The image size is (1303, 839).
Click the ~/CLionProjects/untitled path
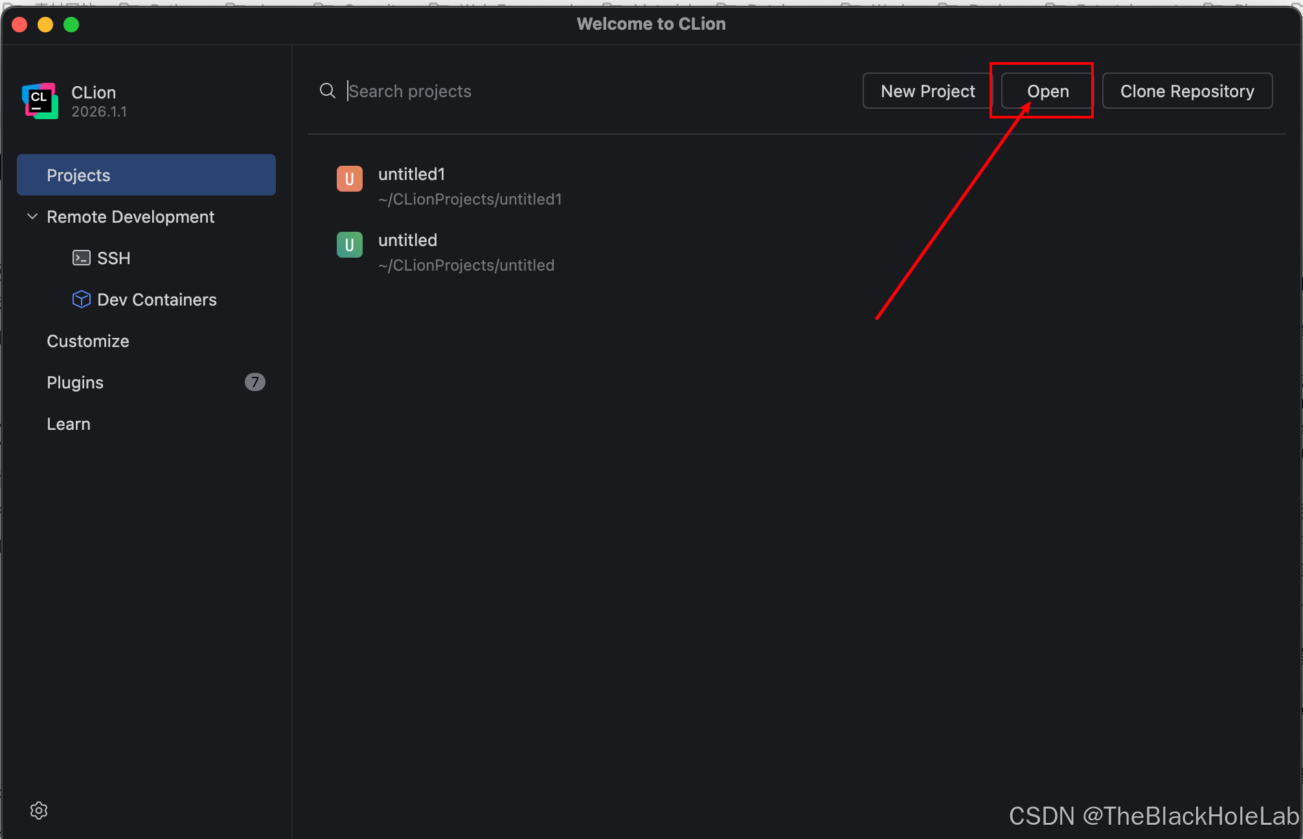(466, 265)
